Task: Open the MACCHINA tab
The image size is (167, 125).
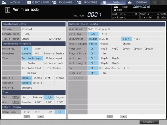Action: coord(12,2)
